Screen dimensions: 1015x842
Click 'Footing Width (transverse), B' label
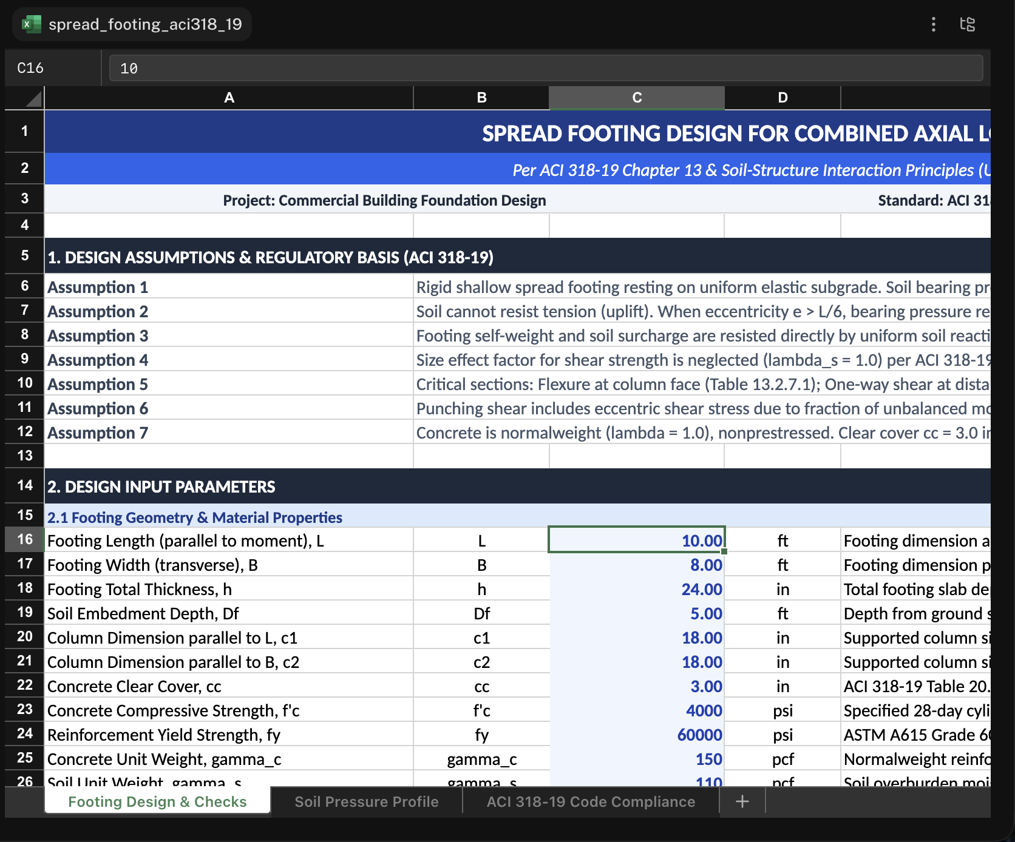(x=229, y=565)
